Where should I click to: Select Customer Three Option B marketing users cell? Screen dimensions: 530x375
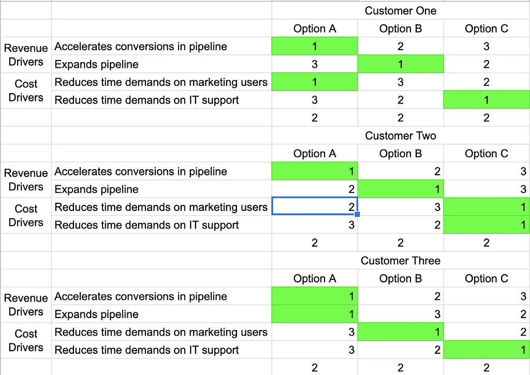pos(401,332)
